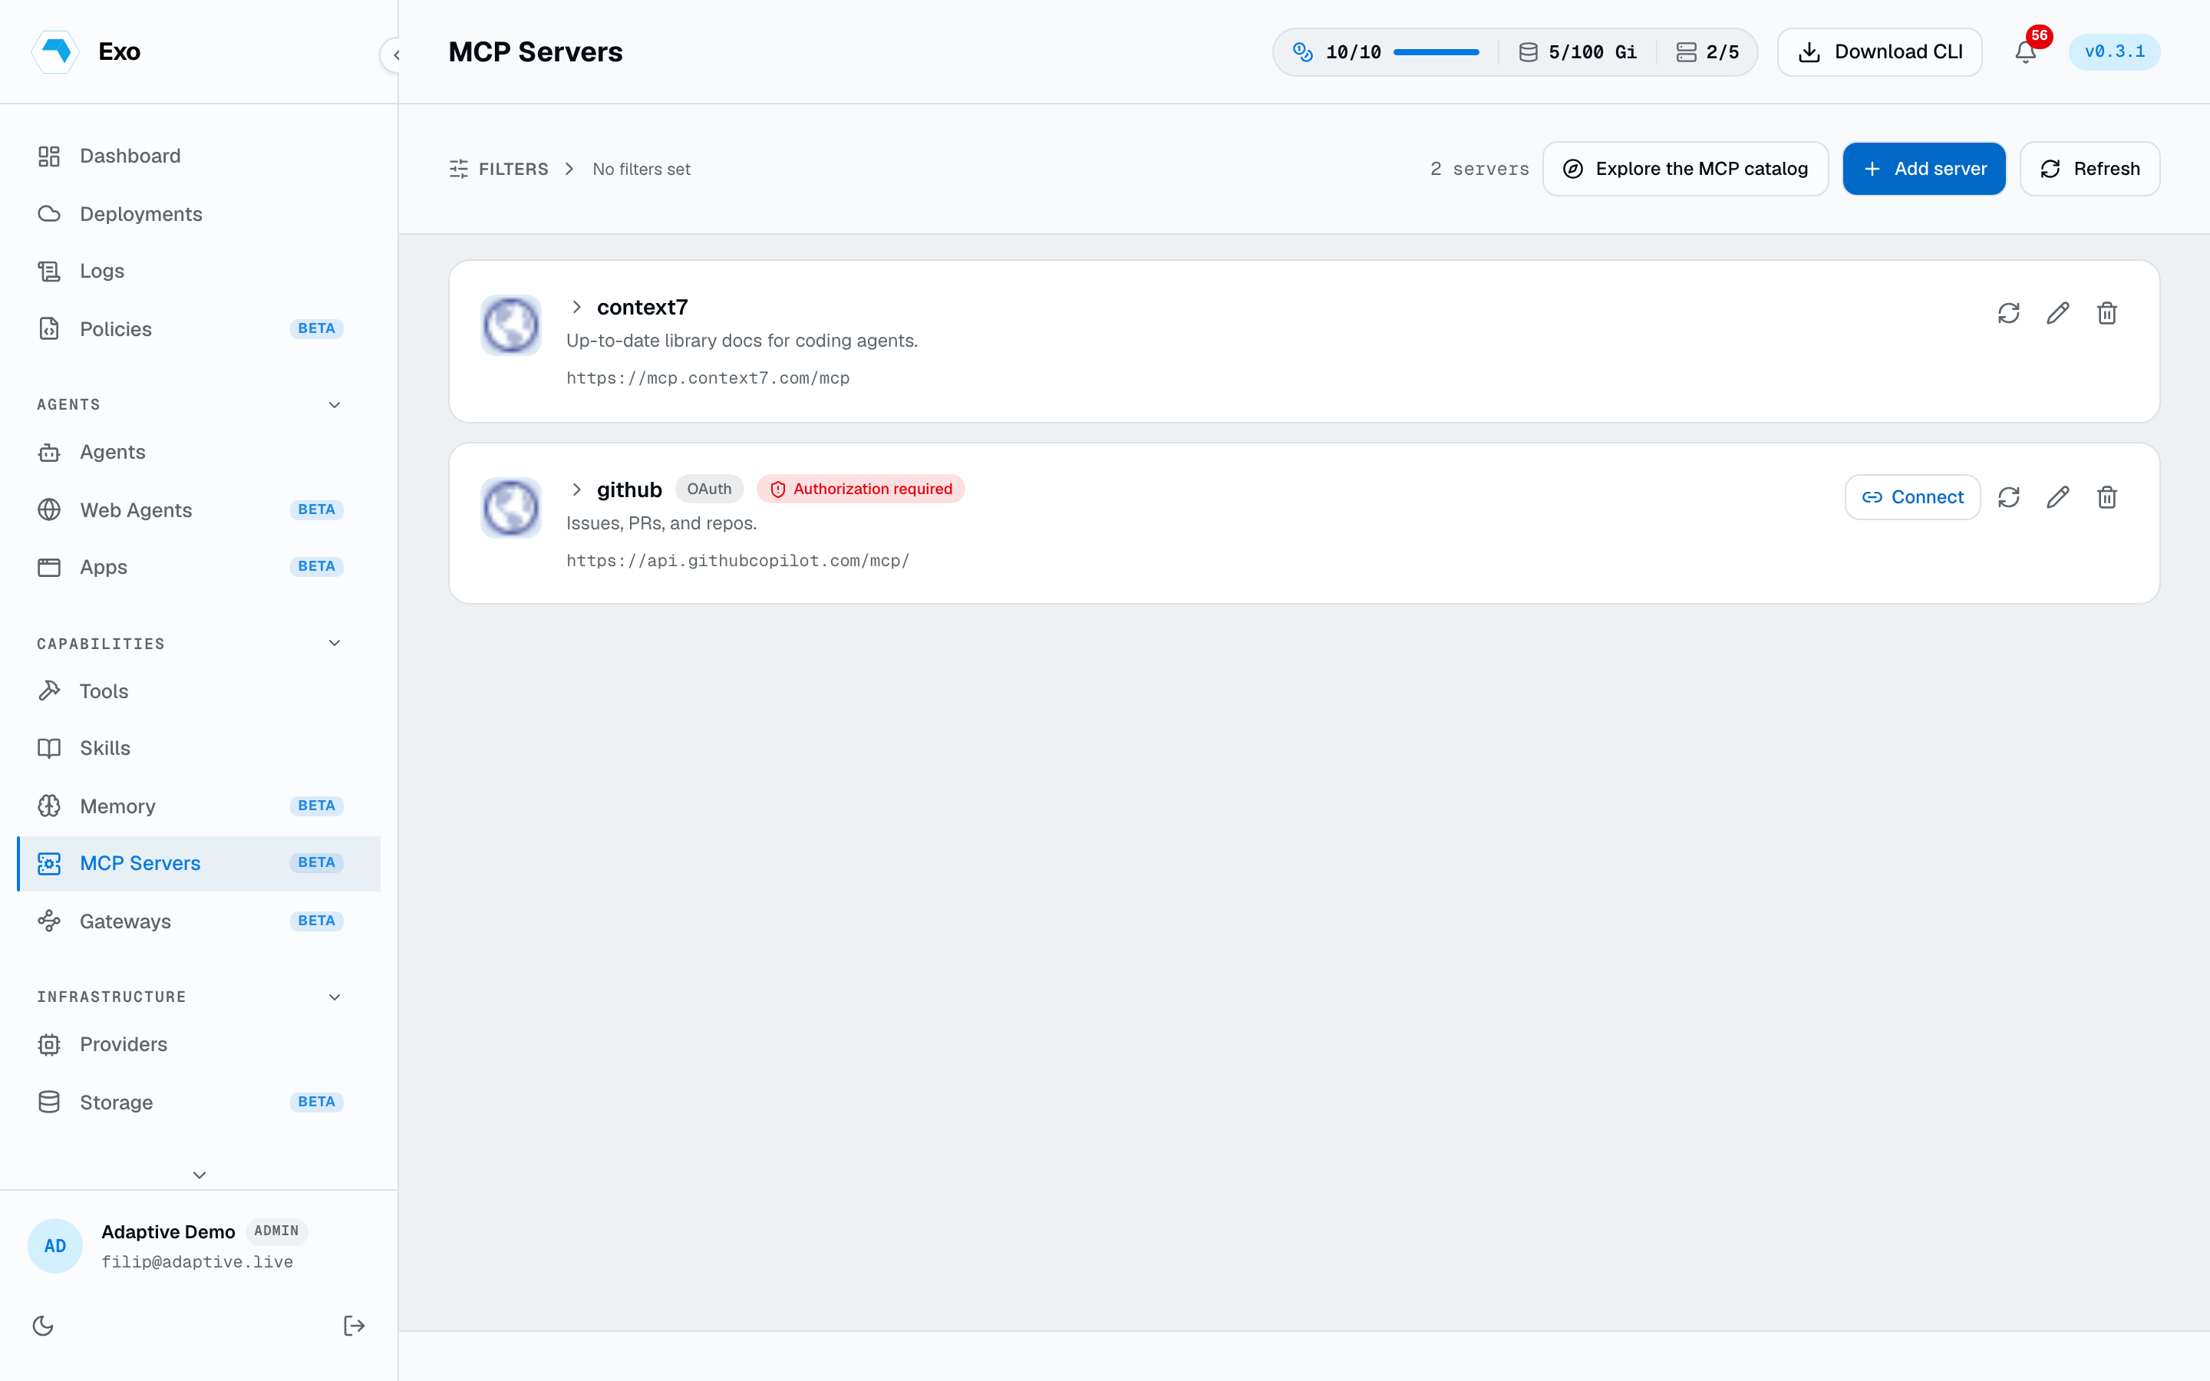The image size is (2210, 1381).
Task: Click the ADMIN role badge
Action: tap(275, 1231)
